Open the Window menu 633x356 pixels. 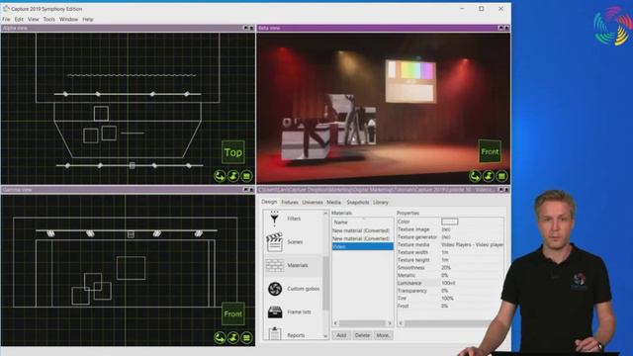[68, 19]
